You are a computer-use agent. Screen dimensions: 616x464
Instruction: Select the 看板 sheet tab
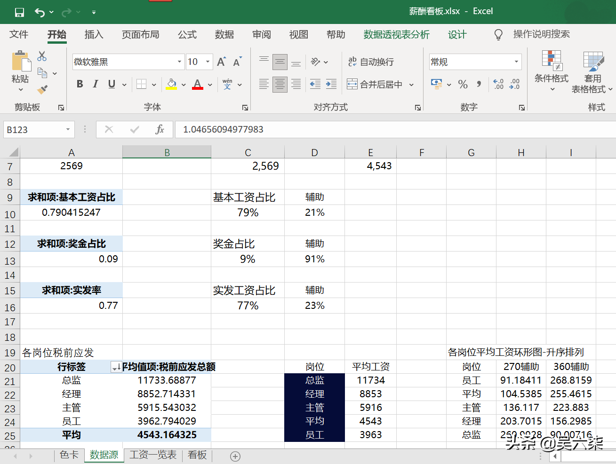(197, 455)
